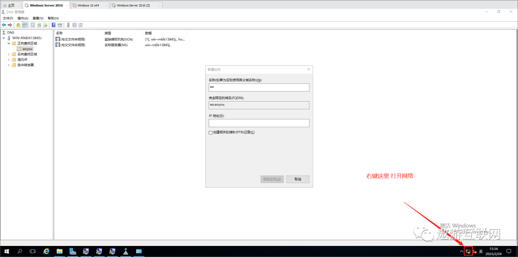Open the 操作(A) menu
The height and width of the screenshot is (257, 518).
pyautogui.click(x=23, y=18)
